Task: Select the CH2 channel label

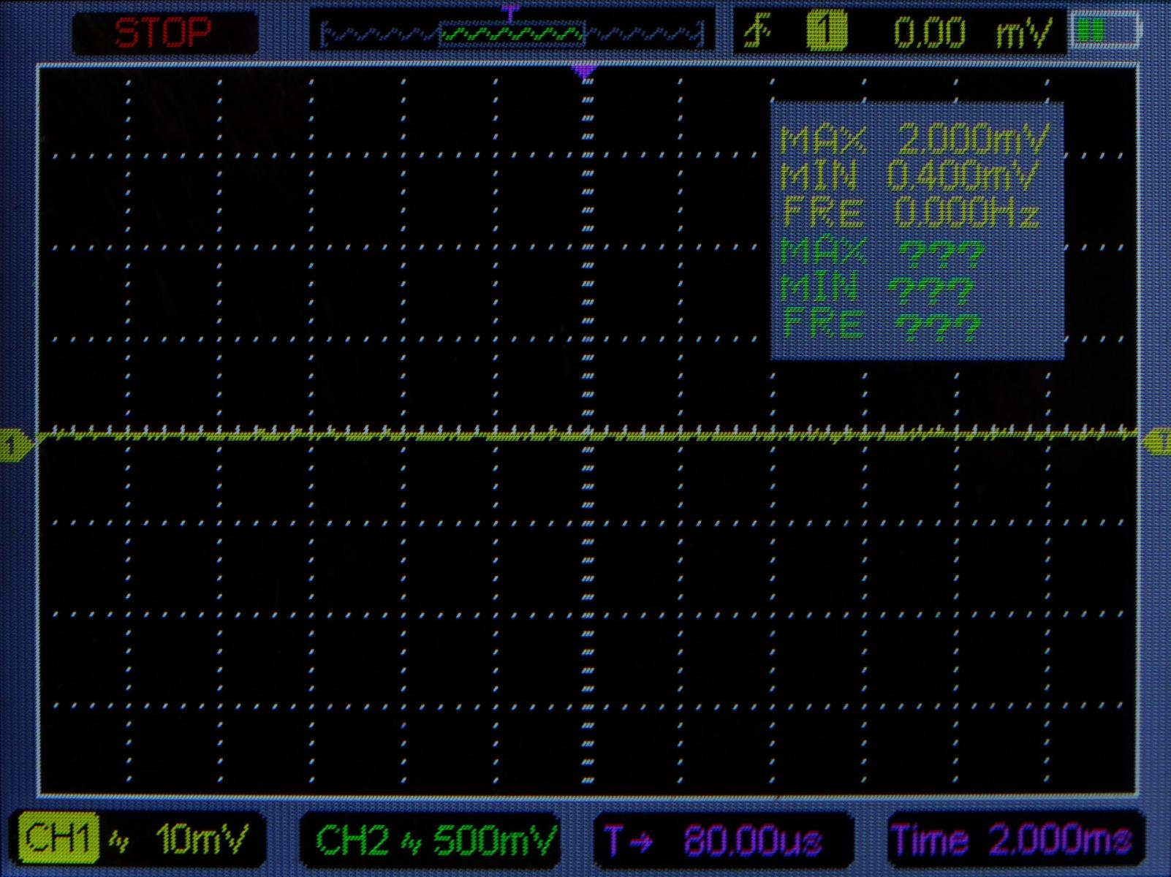Action: (x=352, y=839)
